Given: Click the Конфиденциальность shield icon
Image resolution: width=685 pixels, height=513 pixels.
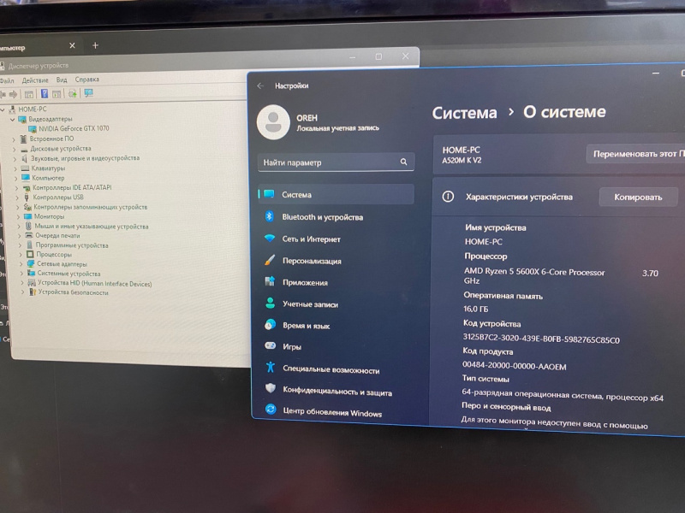Looking at the screenshot, I should click(271, 388).
